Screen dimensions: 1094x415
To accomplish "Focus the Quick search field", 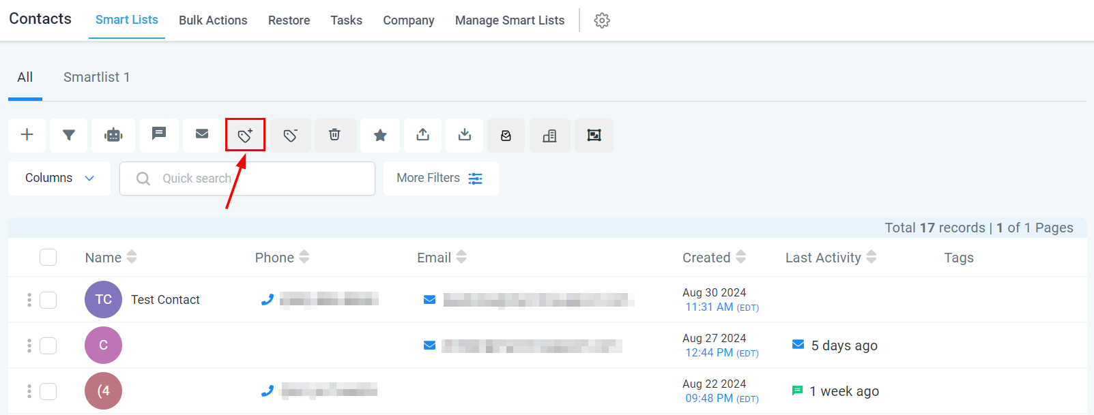I will (247, 179).
